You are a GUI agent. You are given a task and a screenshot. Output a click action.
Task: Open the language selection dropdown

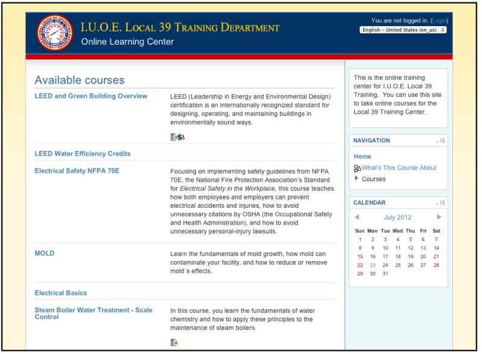pyautogui.click(x=402, y=30)
